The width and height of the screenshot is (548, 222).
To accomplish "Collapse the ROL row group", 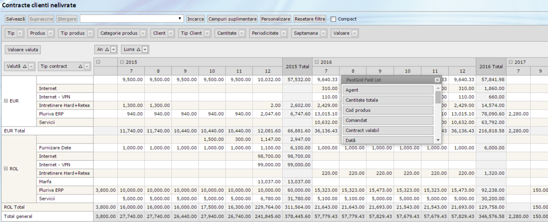I will click(x=5, y=169).
